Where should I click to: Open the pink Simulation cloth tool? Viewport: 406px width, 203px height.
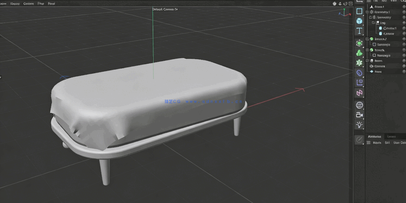[359, 93]
